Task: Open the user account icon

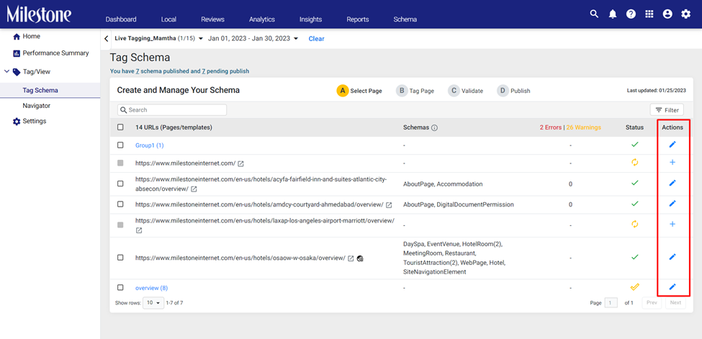Action: [667, 14]
